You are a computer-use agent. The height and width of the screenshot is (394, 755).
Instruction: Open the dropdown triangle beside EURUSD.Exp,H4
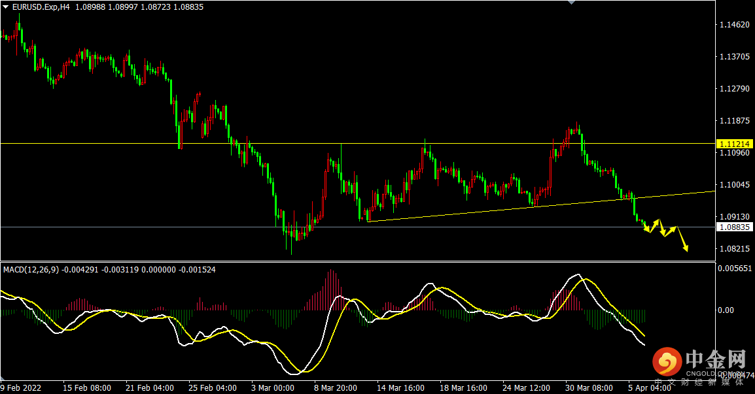pos(5,7)
